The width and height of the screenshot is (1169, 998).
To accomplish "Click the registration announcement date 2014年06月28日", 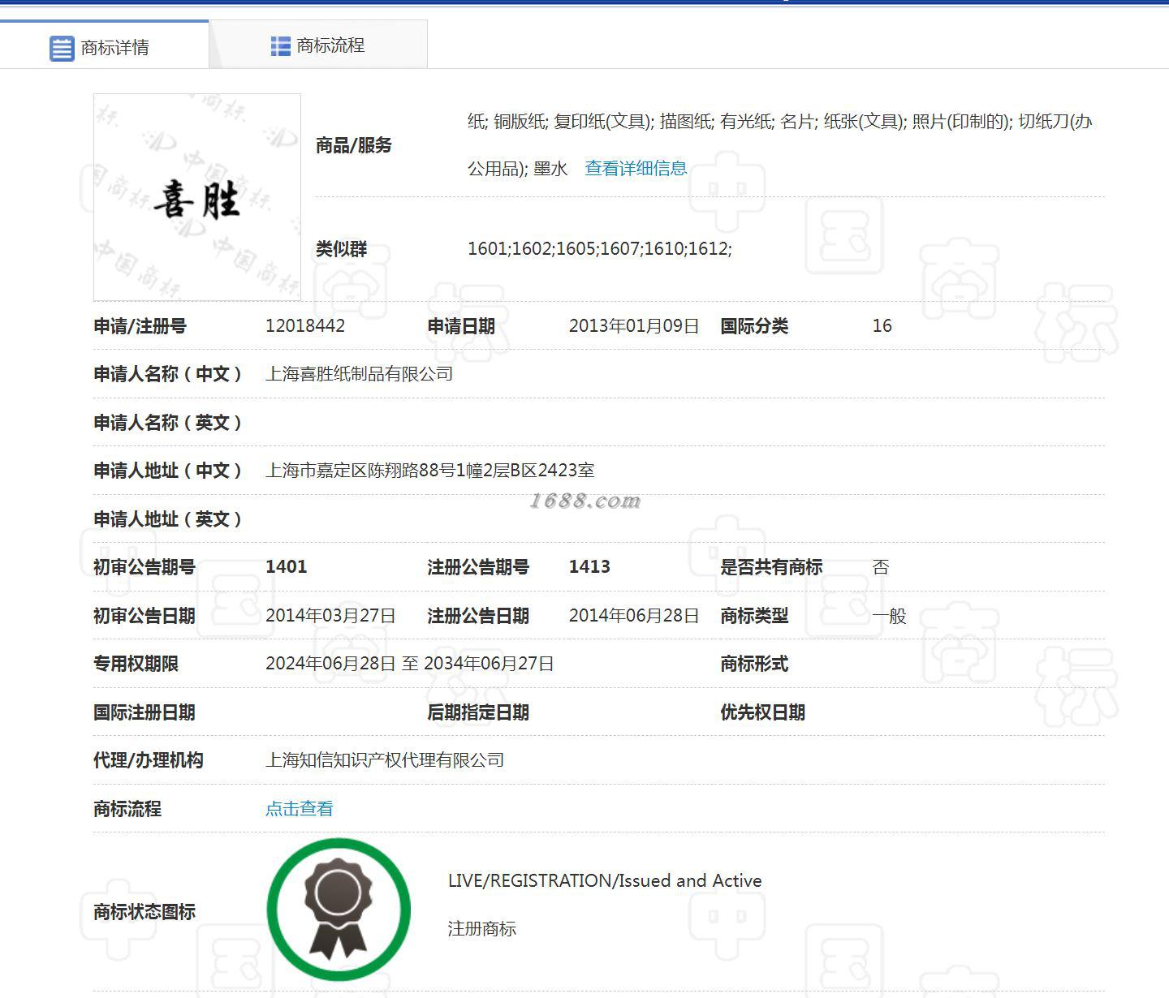I will coord(634,616).
